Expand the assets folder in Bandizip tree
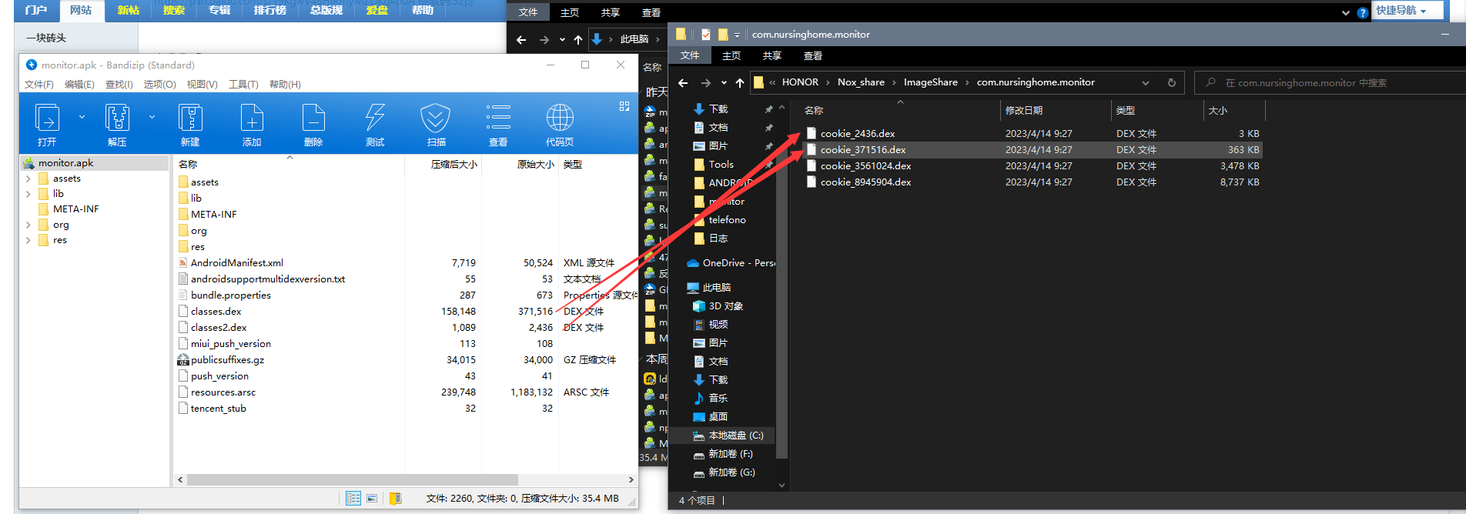1466x514 pixels. (x=28, y=179)
